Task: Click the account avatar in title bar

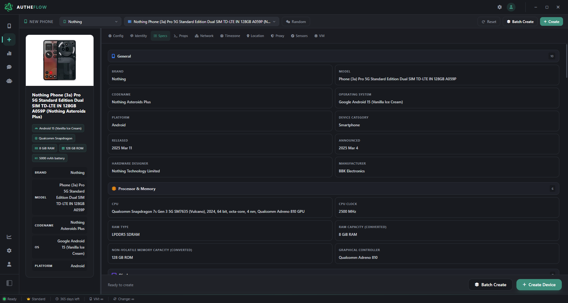Action: tap(511, 7)
